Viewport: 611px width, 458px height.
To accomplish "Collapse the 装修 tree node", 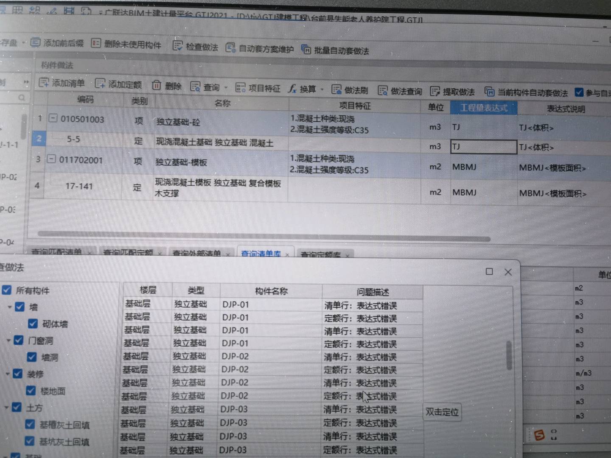I will [x=7, y=374].
